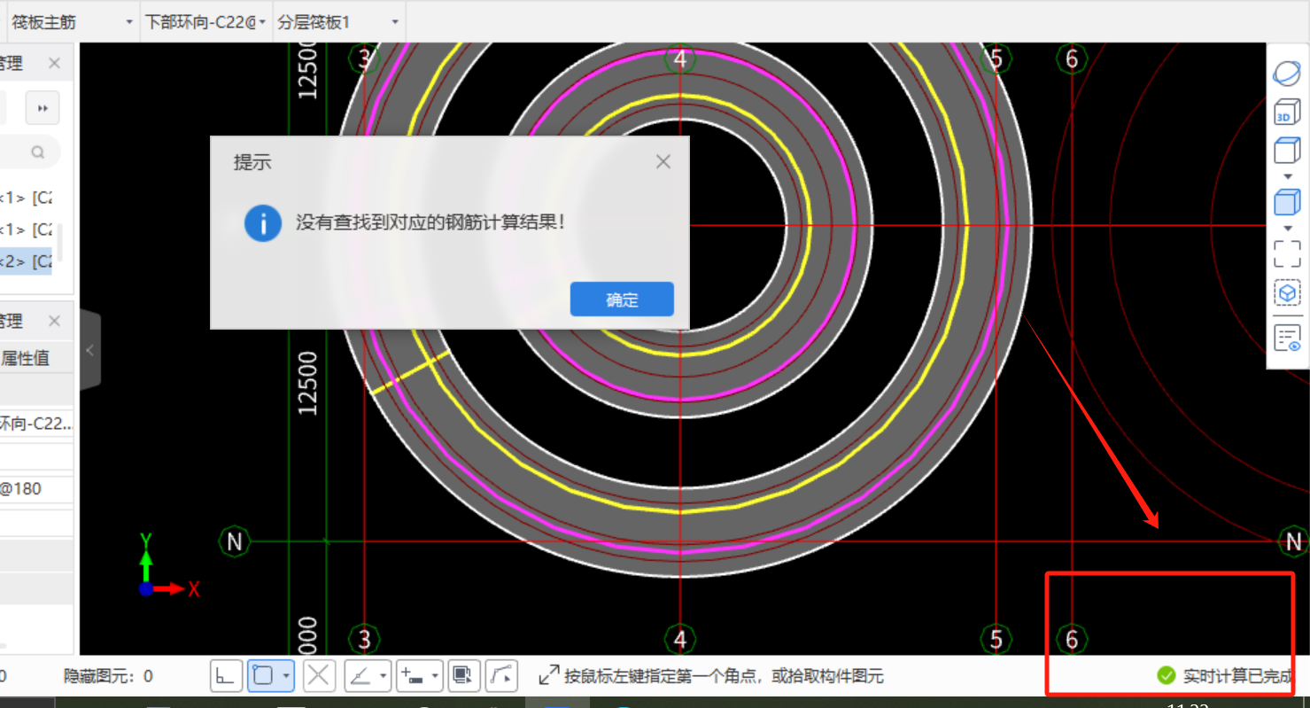Image resolution: width=1310 pixels, height=708 pixels.
Task: Click the 确定 button in the dialog
Action: (622, 300)
